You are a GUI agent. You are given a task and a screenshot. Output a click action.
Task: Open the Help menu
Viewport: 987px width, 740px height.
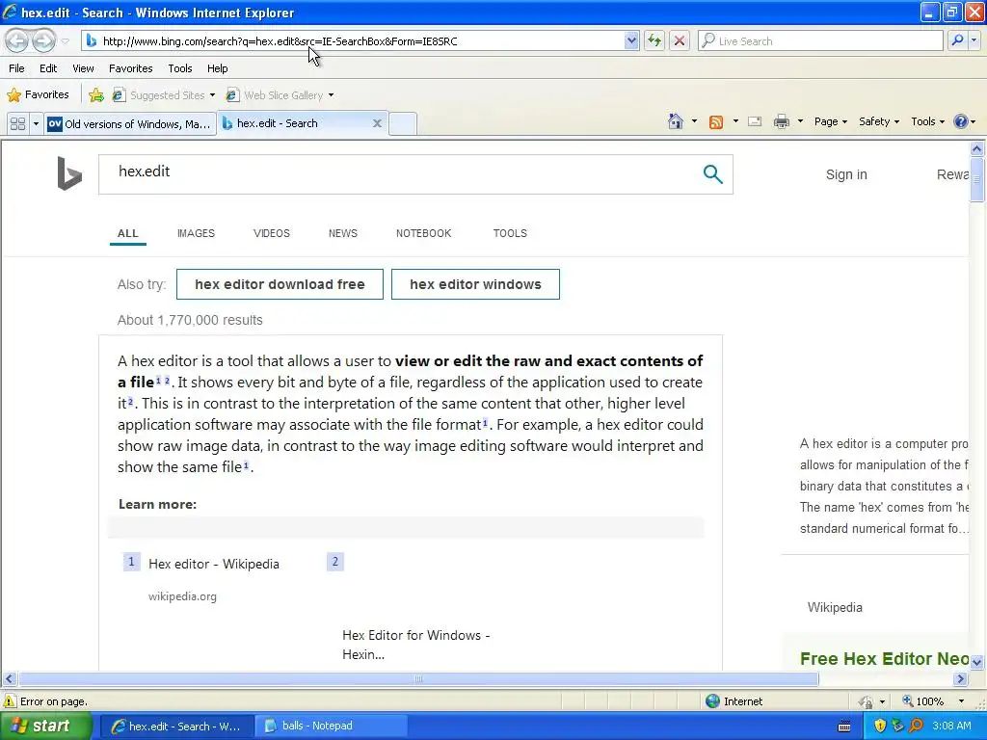tap(217, 68)
